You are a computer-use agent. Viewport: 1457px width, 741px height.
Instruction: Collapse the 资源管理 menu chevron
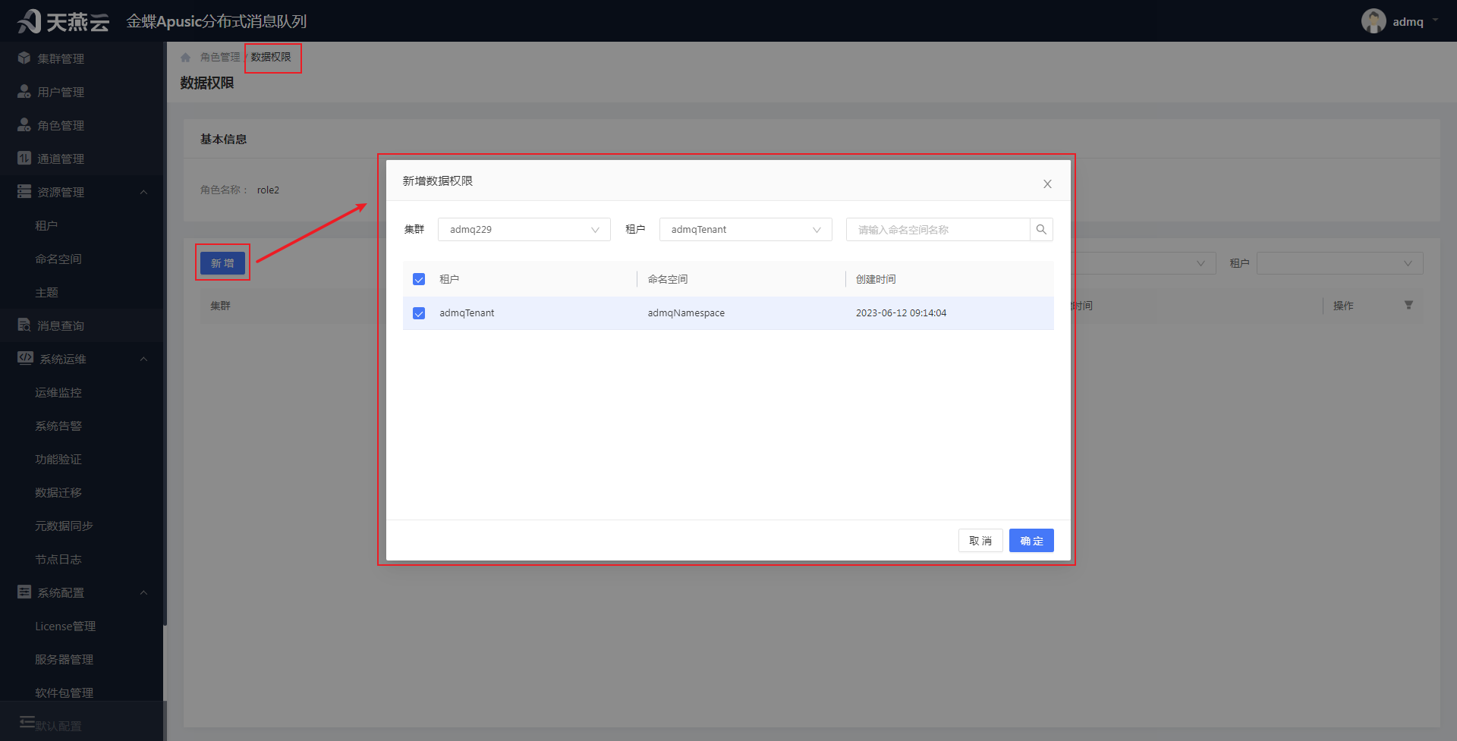click(143, 192)
